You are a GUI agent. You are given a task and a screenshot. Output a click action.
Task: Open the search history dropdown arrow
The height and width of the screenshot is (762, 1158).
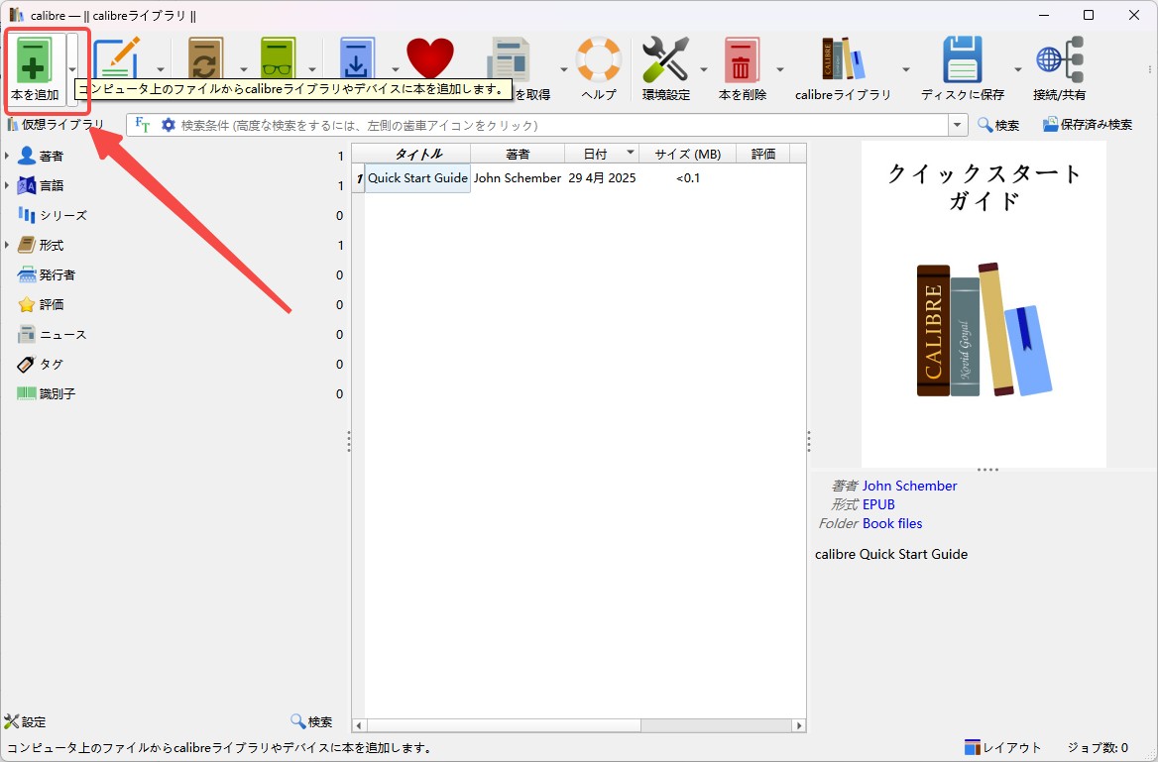coord(958,125)
